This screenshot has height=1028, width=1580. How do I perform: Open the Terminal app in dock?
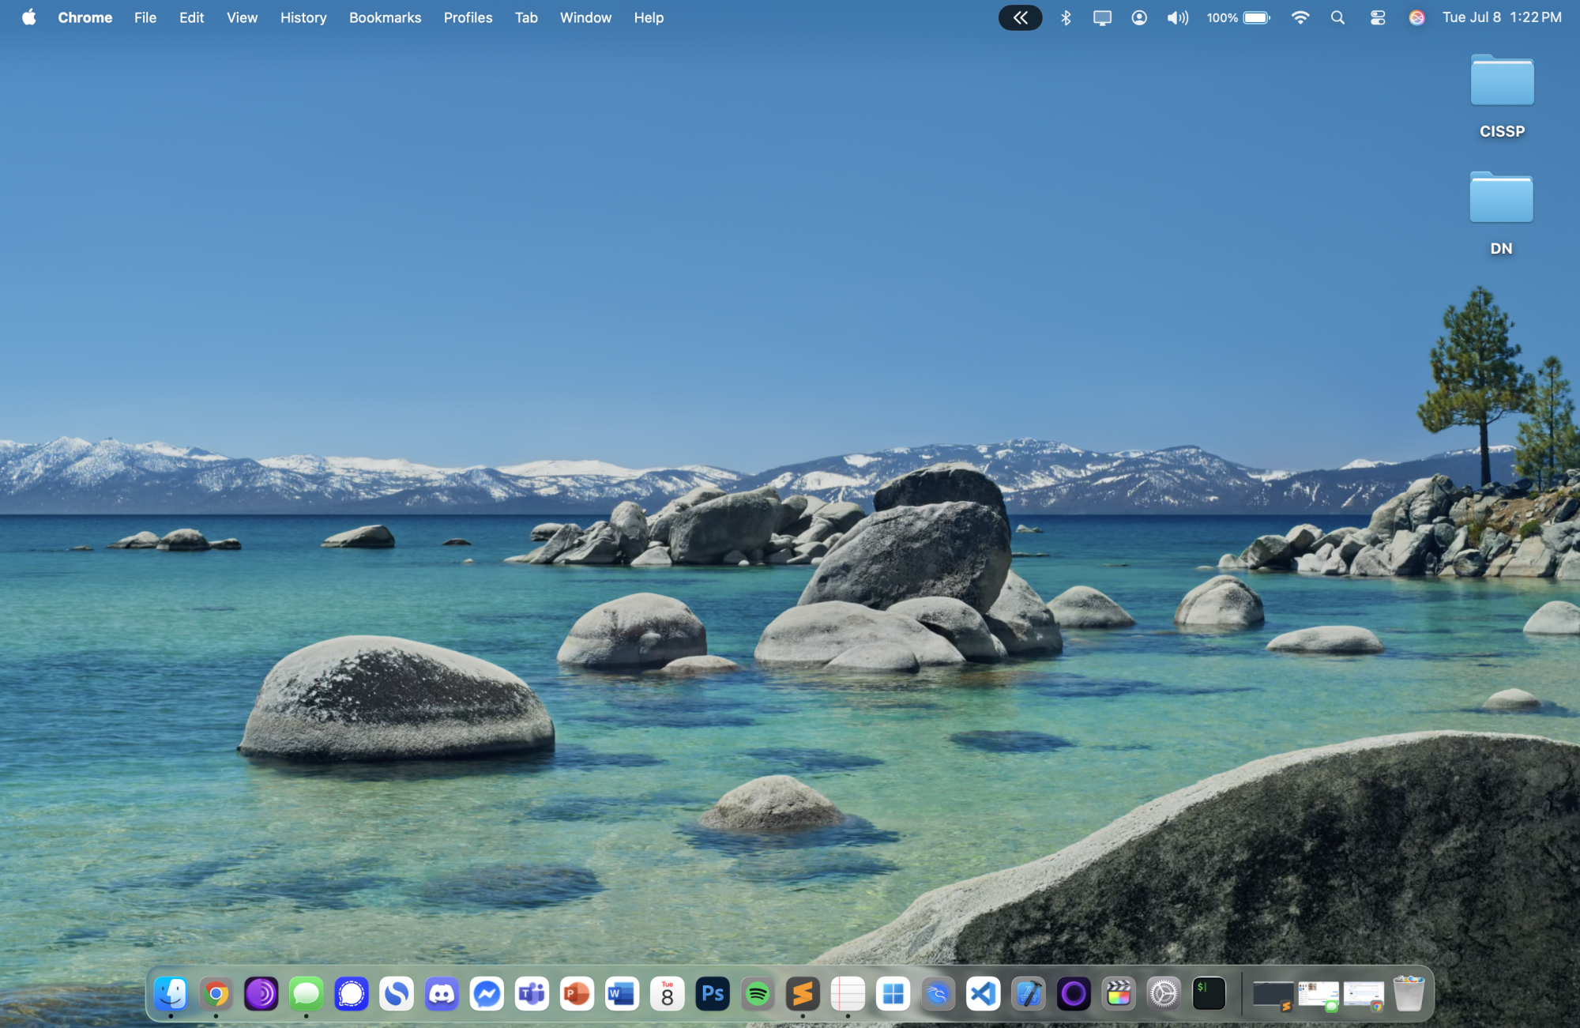(1209, 994)
